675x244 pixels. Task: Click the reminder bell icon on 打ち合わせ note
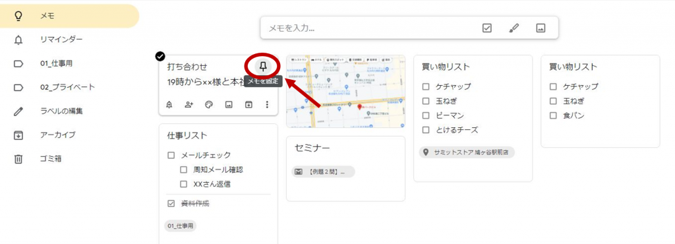coord(169,105)
